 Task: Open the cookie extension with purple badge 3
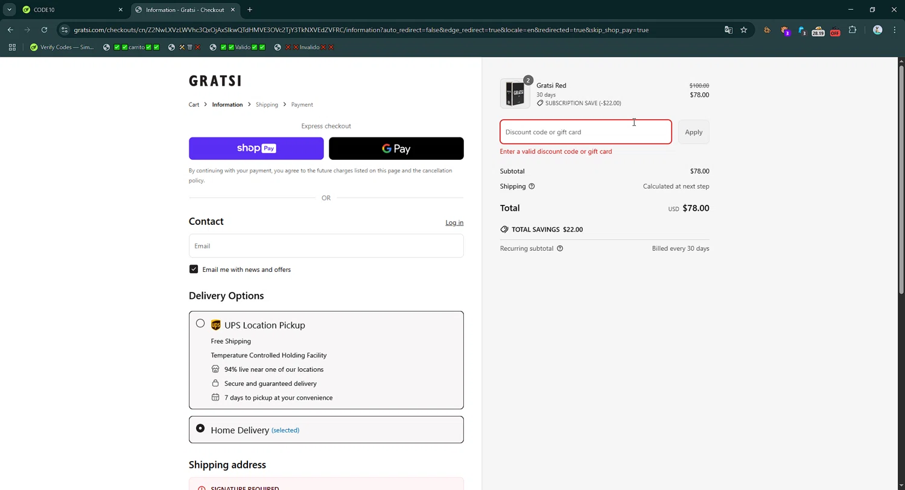(784, 30)
